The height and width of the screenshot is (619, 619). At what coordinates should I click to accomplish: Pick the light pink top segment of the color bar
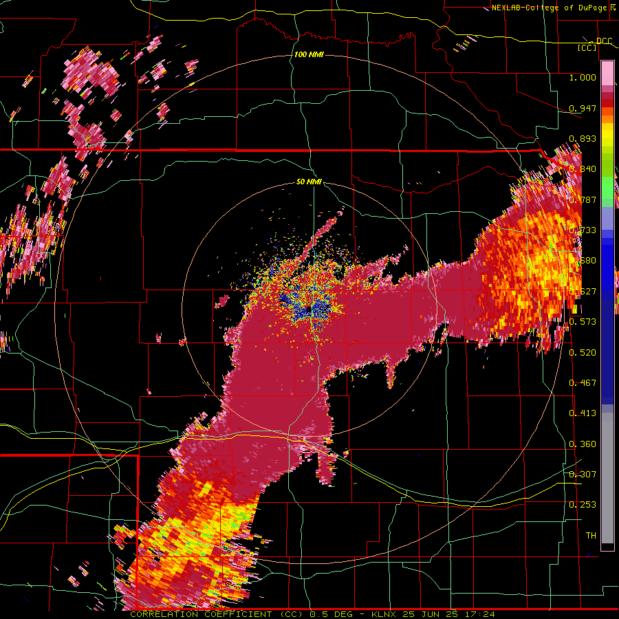click(607, 73)
